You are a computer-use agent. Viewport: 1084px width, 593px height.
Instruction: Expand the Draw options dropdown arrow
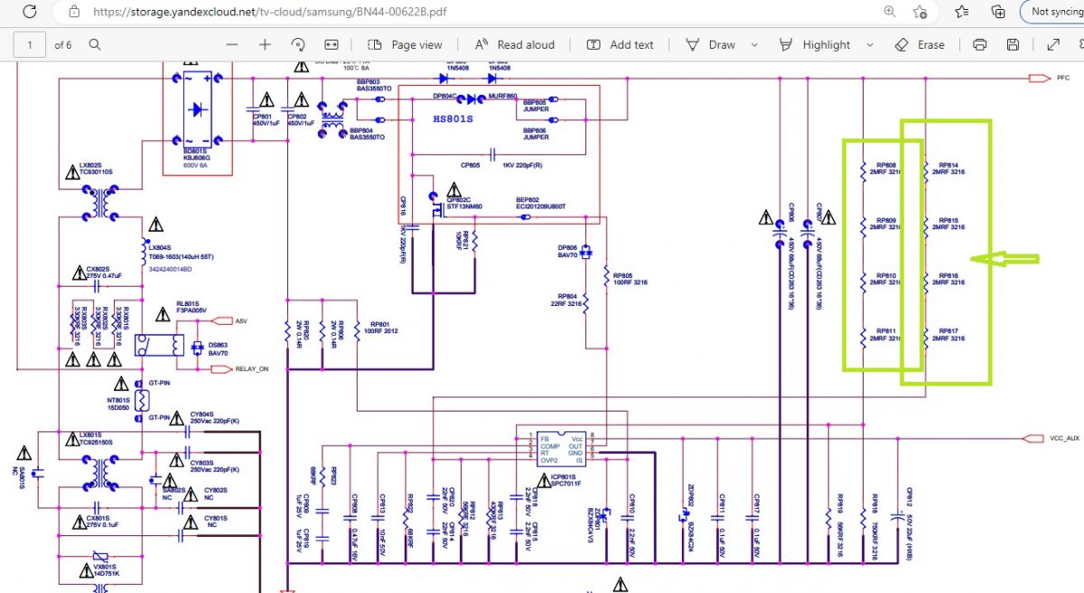coord(753,44)
